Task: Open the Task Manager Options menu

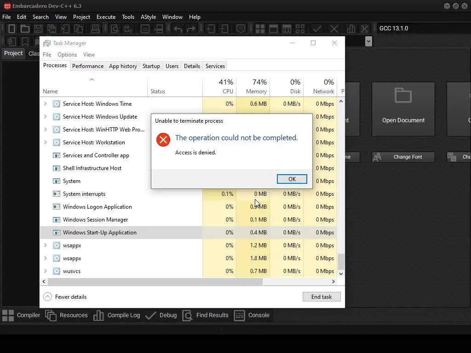Action: (67, 55)
